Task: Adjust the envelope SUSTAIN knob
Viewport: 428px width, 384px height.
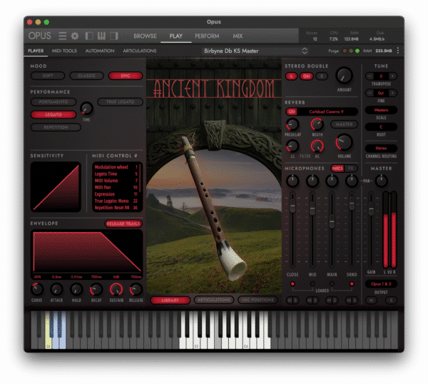Action: [116, 289]
